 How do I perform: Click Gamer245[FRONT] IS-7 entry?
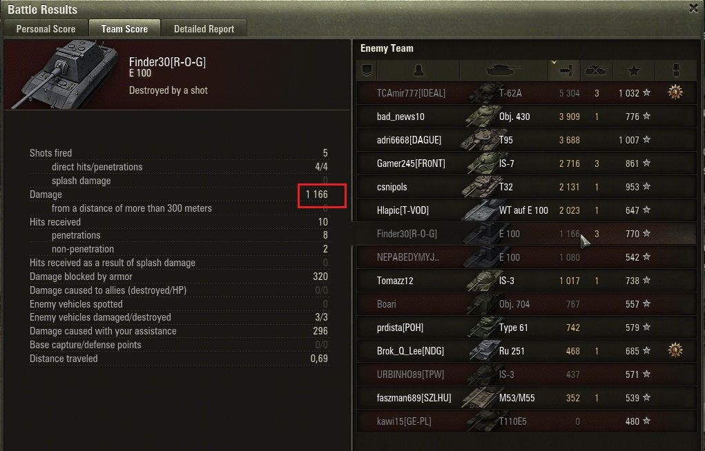coord(526,163)
